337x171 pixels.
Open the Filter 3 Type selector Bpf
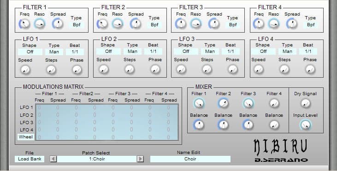[232, 25]
